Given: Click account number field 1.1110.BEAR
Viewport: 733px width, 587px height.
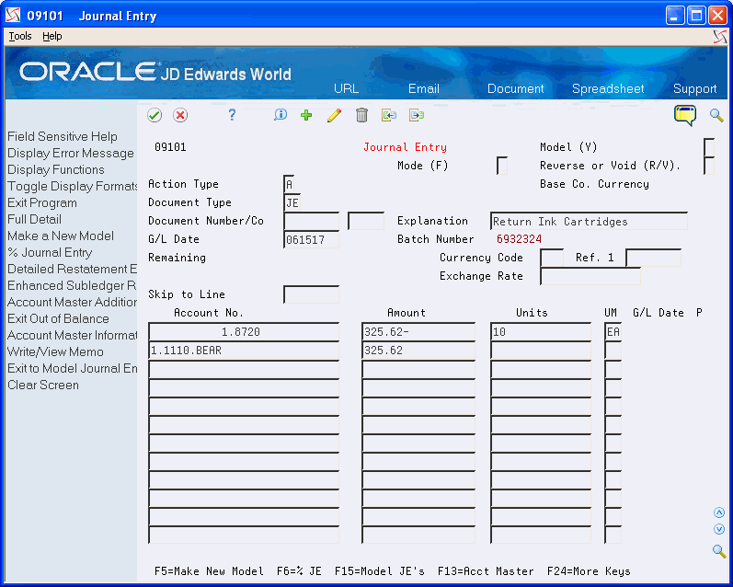Looking at the screenshot, I should pyautogui.click(x=244, y=351).
